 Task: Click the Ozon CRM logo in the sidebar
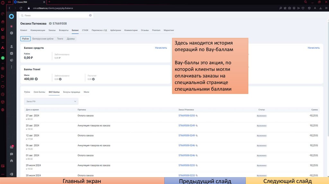click(11, 16)
